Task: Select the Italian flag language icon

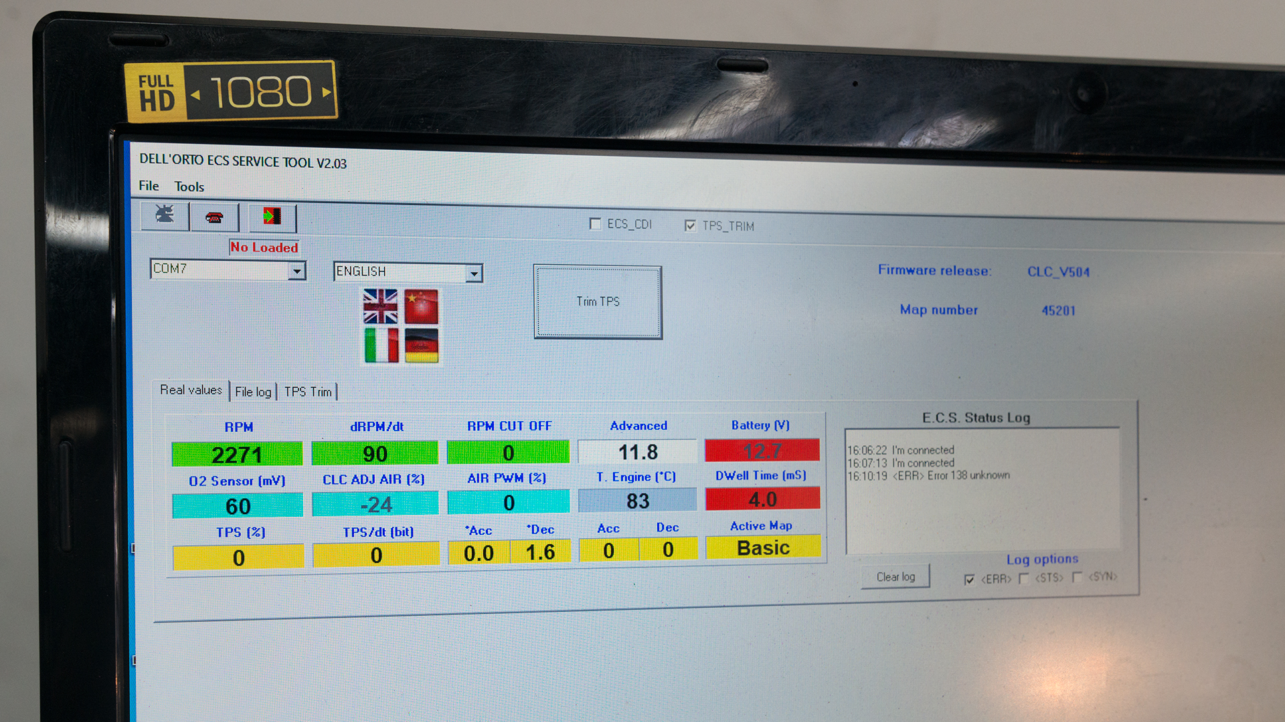Action: (x=381, y=345)
